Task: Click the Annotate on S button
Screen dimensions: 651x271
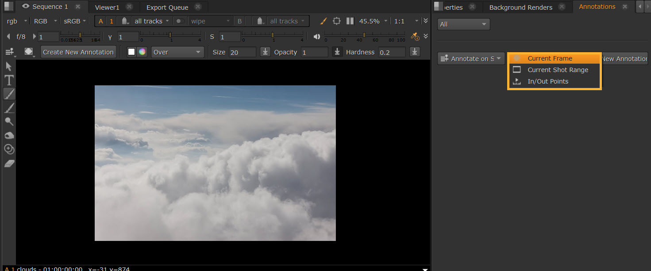Action: 471,58
